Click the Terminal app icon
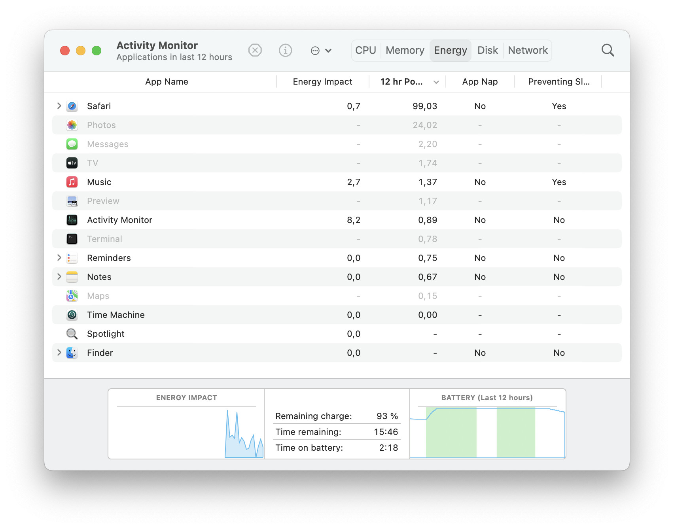Screen dimensions: 674x529 [x=72, y=239]
